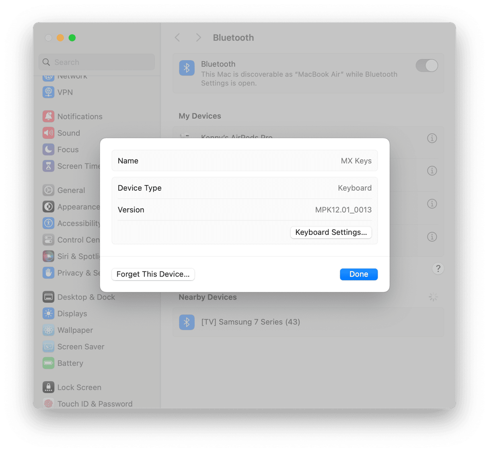The image size is (489, 452).
Task: Open the VPN sidebar icon
Action: click(x=48, y=92)
